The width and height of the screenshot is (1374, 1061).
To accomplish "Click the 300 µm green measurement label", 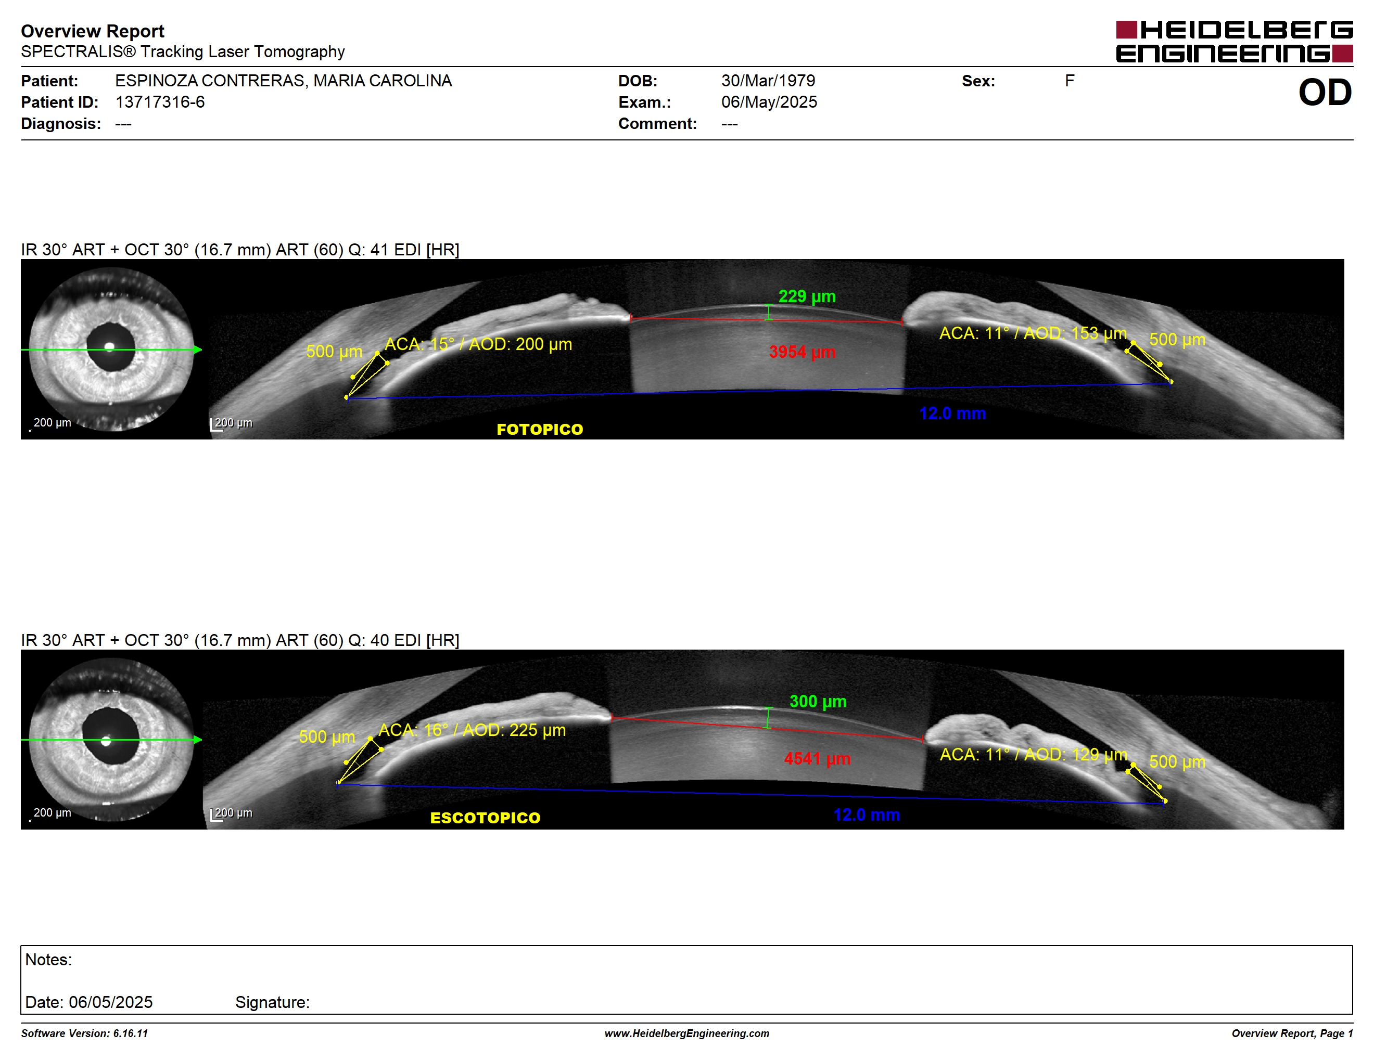I will click(818, 701).
